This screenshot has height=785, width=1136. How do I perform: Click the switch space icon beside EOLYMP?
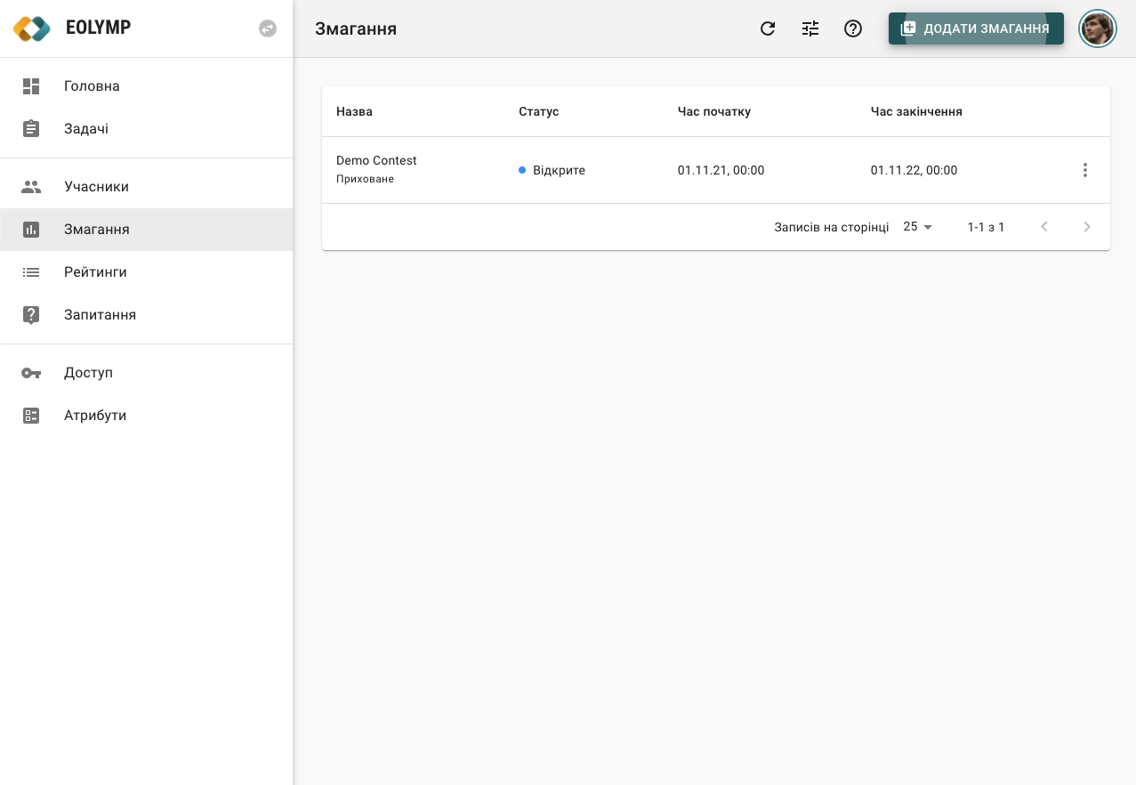point(268,28)
